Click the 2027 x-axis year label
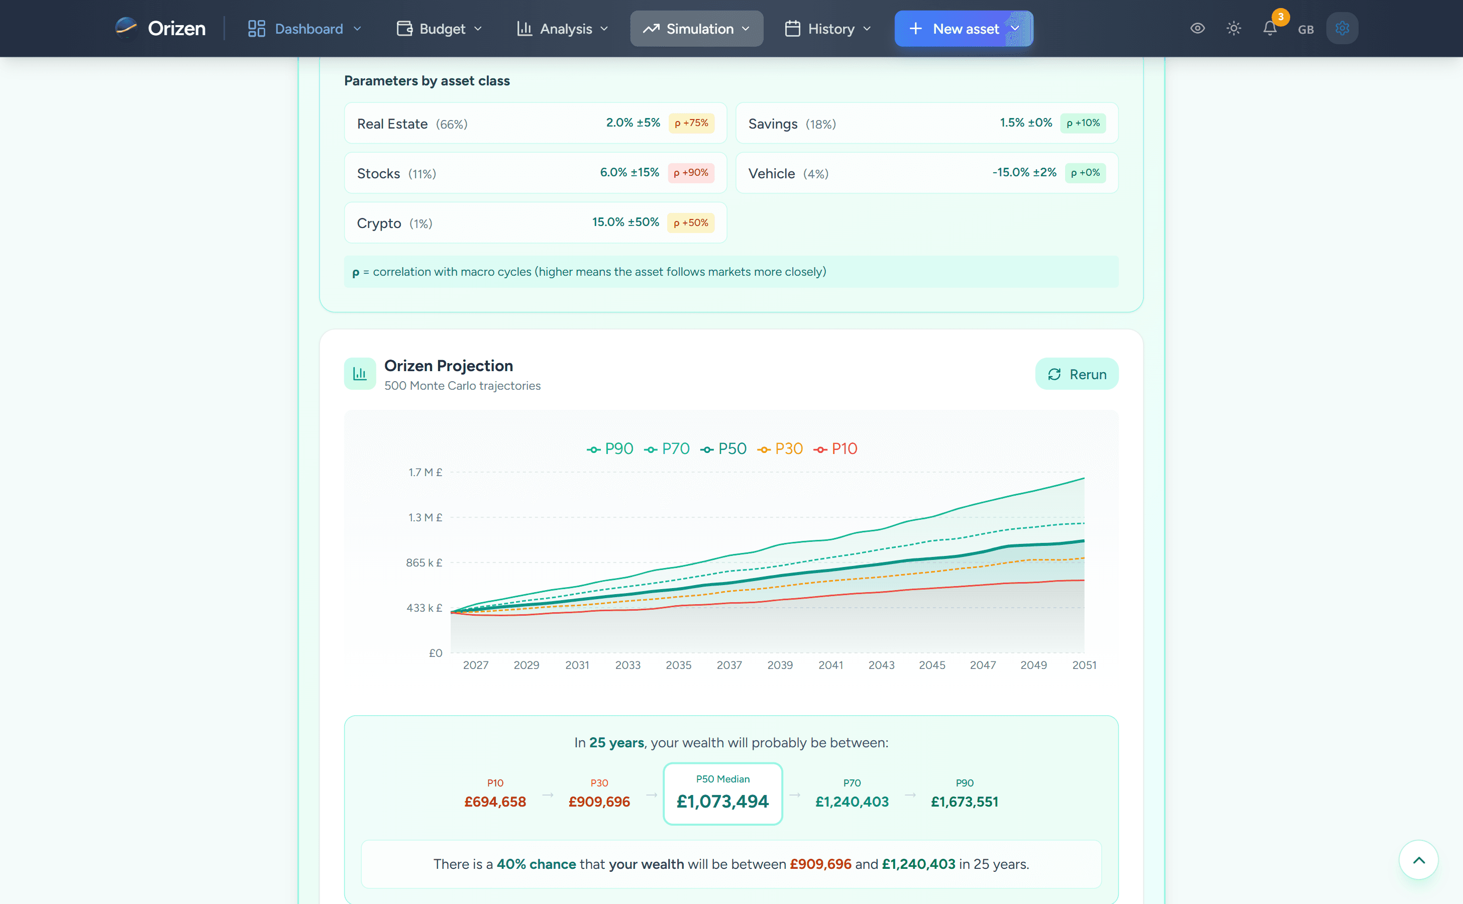The height and width of the screenshot is (904, 1463). [475, 665]
